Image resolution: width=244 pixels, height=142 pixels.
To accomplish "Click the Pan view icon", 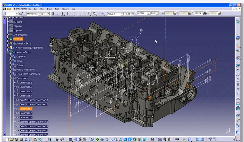I will tap(102, 140).
